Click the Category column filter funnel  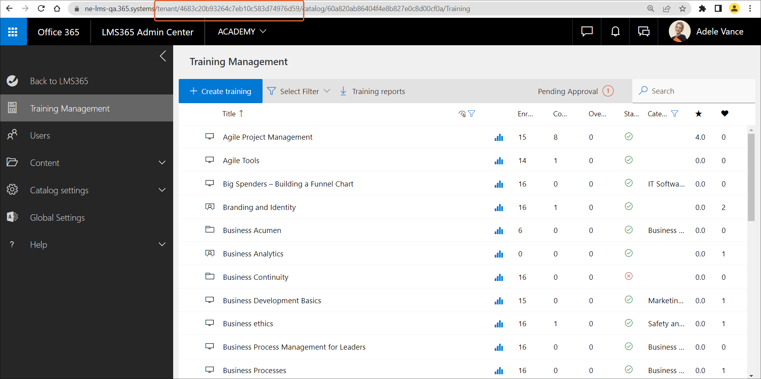[x=674, y=114]
